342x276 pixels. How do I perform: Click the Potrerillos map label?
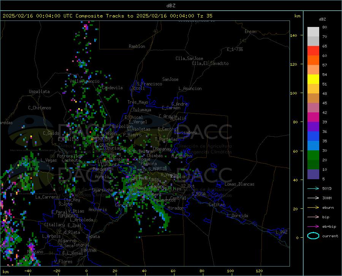tap(70, 156)
